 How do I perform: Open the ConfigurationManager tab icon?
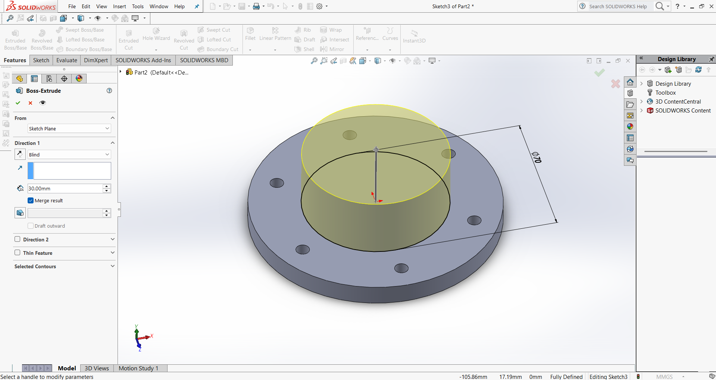click(x=49, y=79)
